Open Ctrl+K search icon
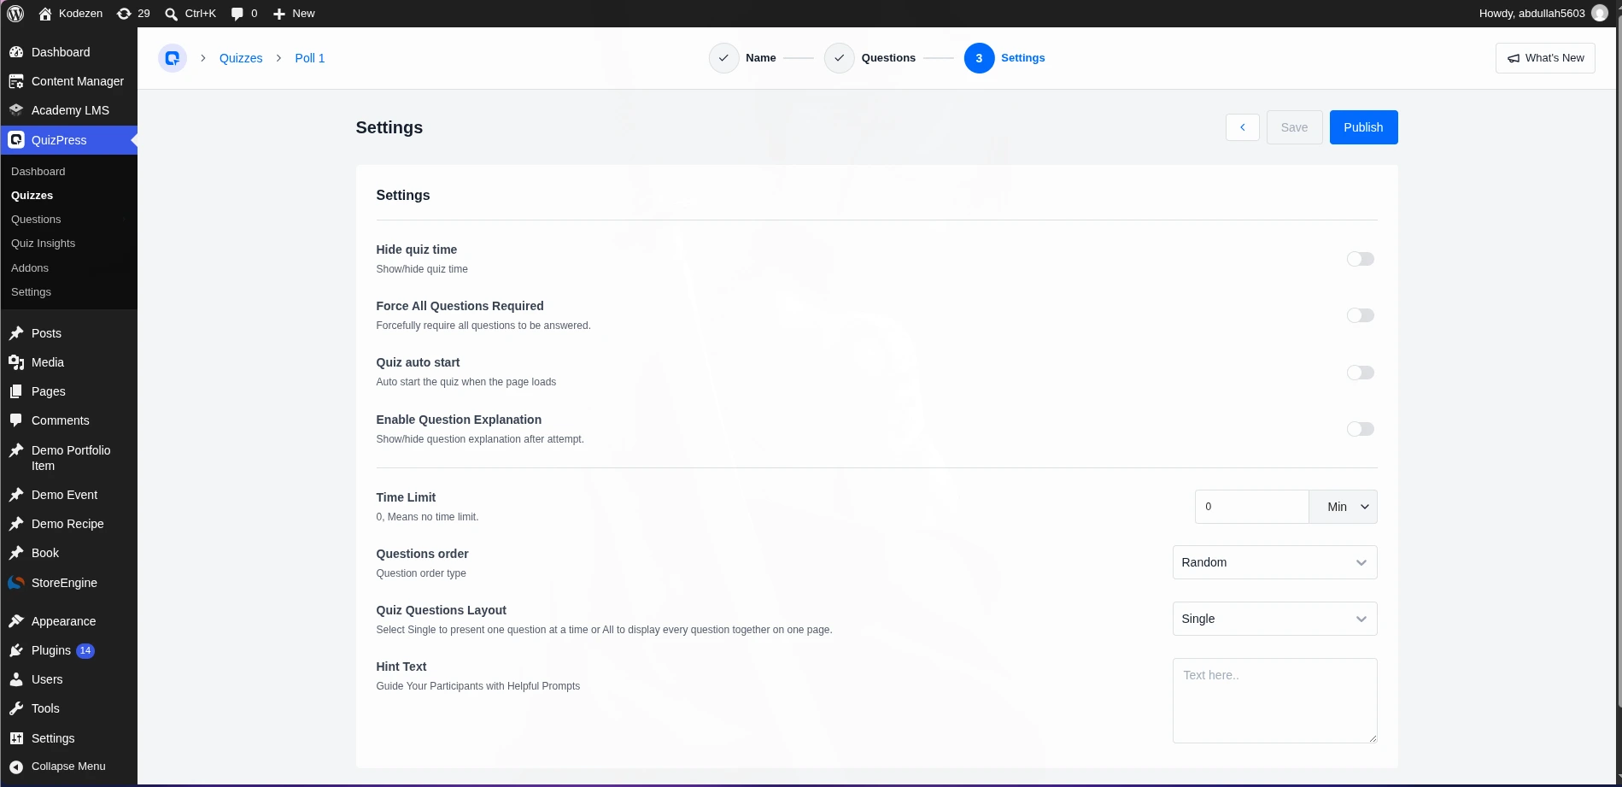This screenshot has width=1622, height=787. click(x=171, y=14)
